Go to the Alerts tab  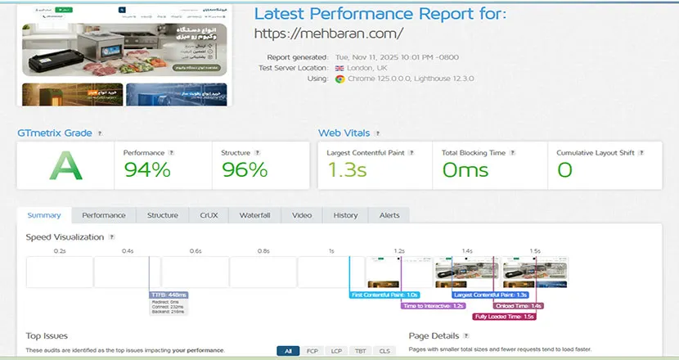point(389,215)
